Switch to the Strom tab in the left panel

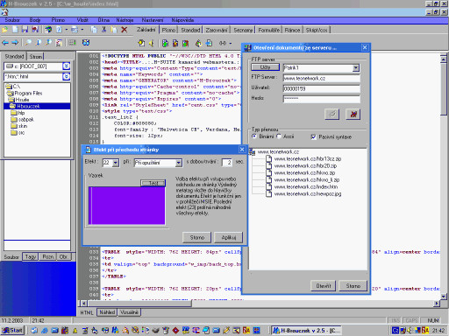(36, 56)
